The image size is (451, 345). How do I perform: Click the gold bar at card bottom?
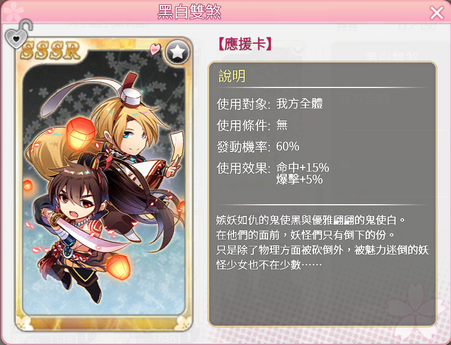pyautogui.click(x=103, y=322)
